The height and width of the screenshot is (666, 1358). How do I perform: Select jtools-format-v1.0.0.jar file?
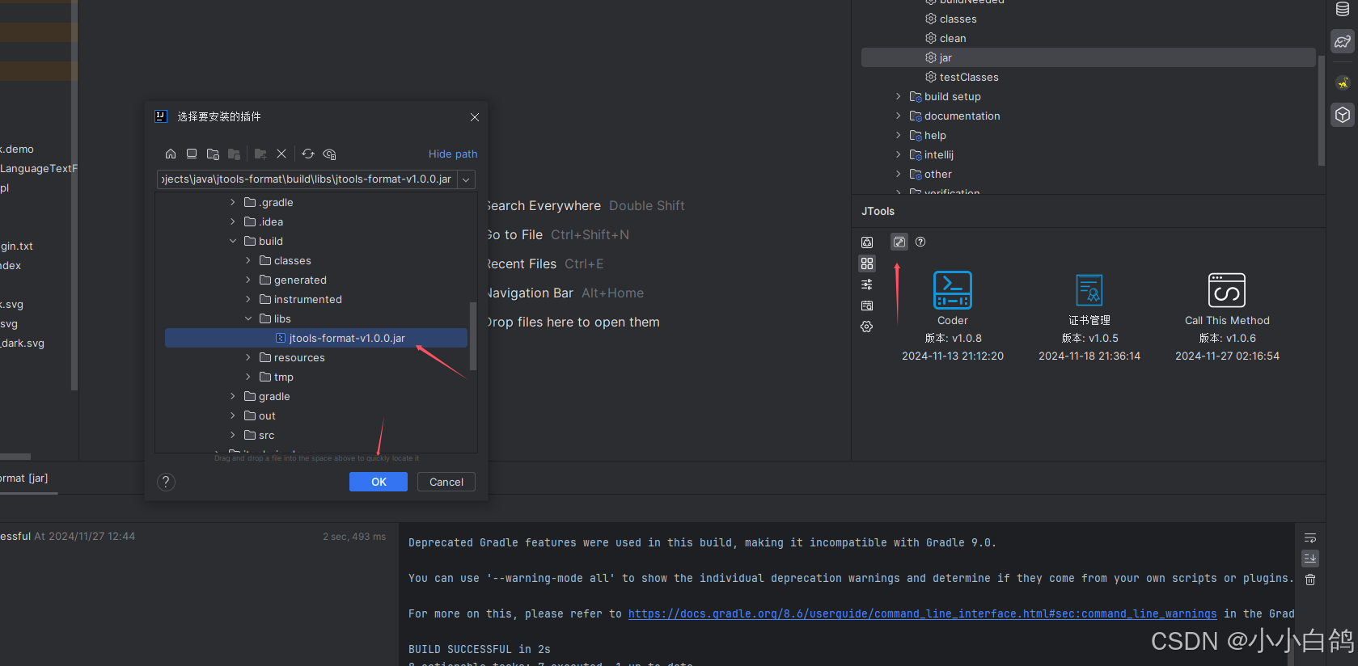(316, 338)
